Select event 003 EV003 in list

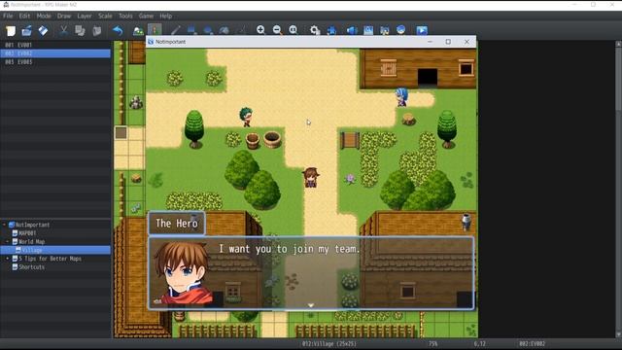[x=55, y=62]
